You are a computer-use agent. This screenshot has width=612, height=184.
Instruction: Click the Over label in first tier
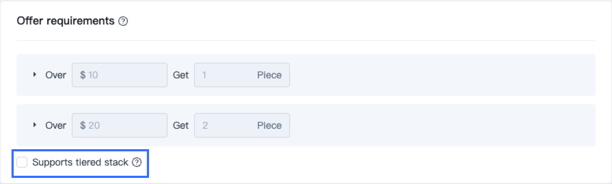(x=56, y=75)
